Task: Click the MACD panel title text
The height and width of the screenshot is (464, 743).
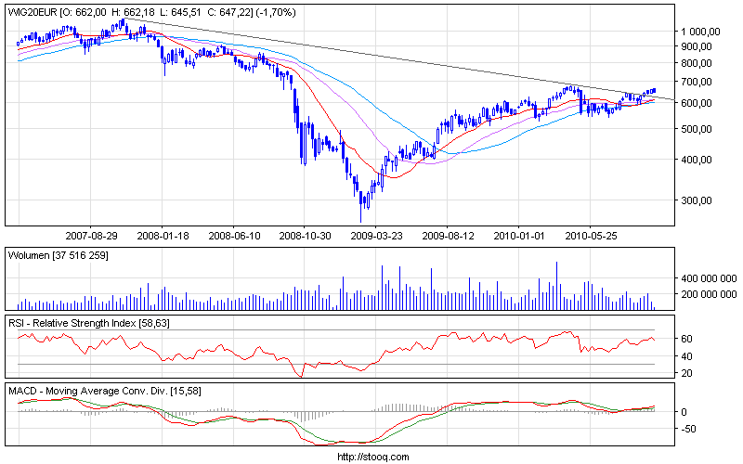Action: point(105,391)
